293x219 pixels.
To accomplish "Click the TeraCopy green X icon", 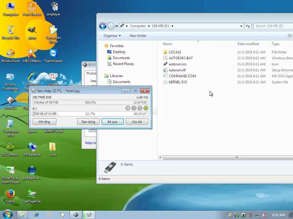I will pyautogui.click(x=146, y=108).
